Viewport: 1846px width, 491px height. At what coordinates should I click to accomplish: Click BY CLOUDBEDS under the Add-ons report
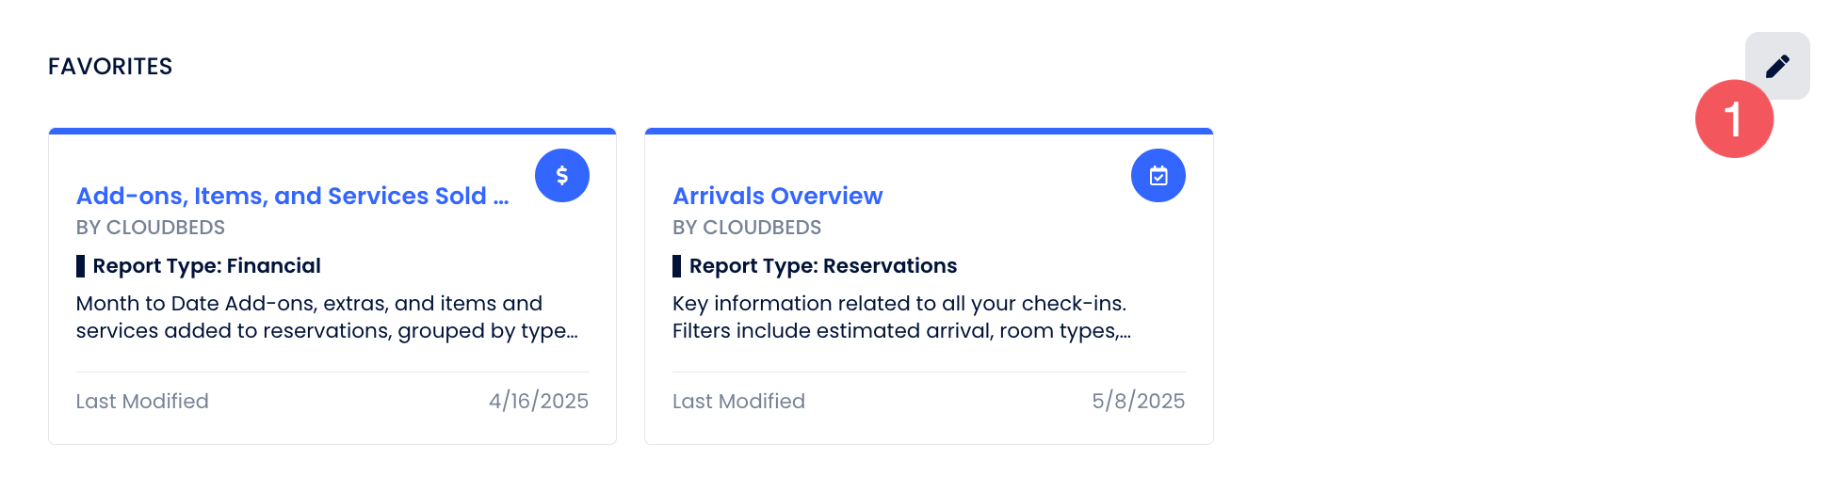tap(151, 228)
